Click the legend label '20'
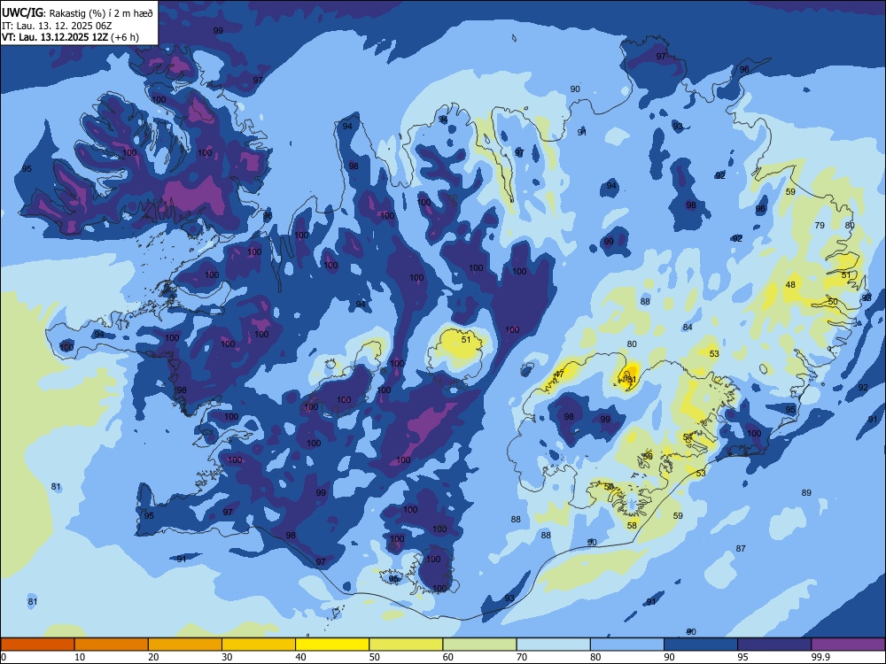 click(153, 657)
